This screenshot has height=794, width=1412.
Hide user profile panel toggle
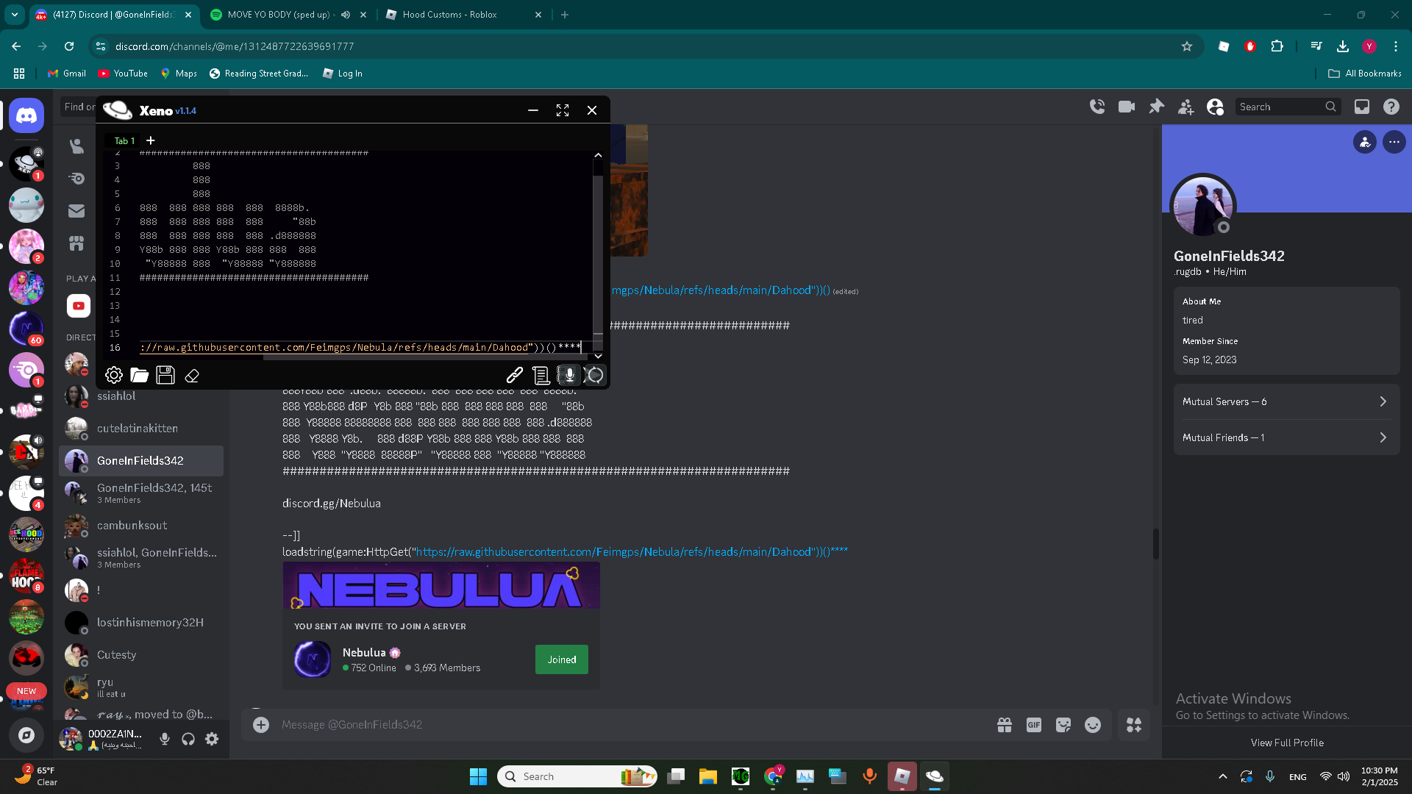[1215, 107]
